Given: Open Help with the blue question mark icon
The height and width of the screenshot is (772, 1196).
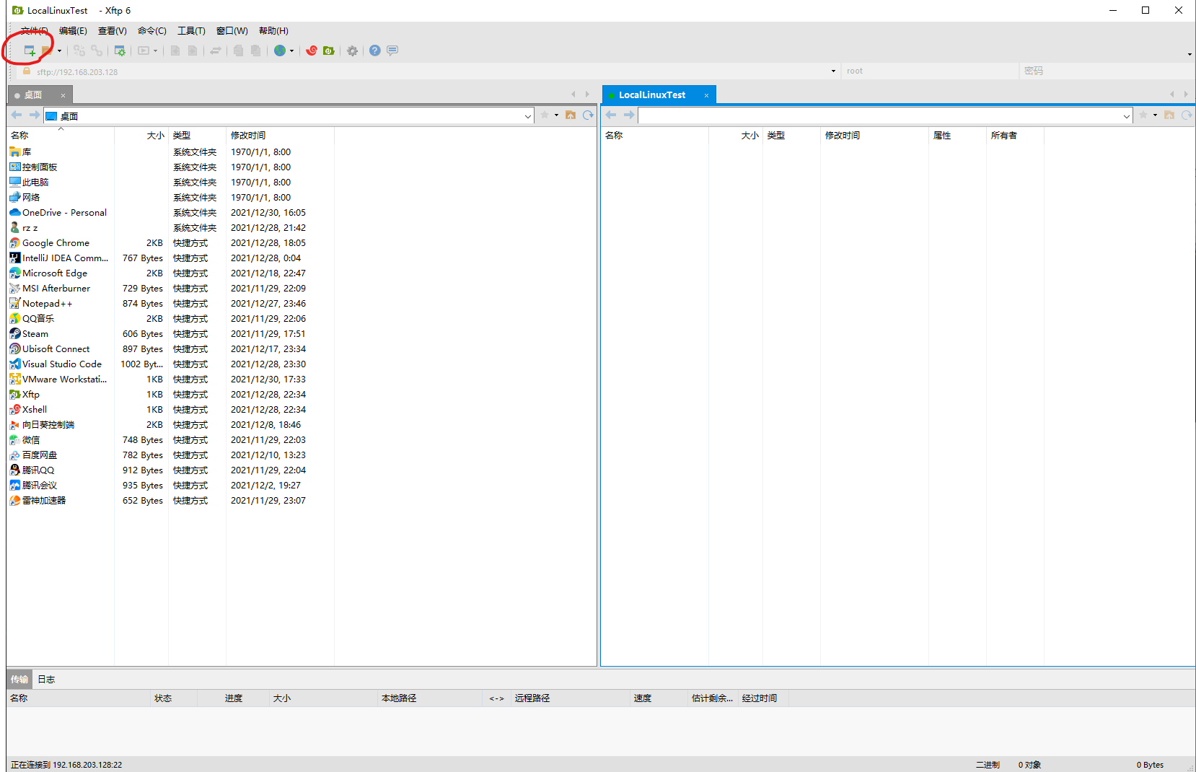Looking at the screenshot, I should (375, 51).
